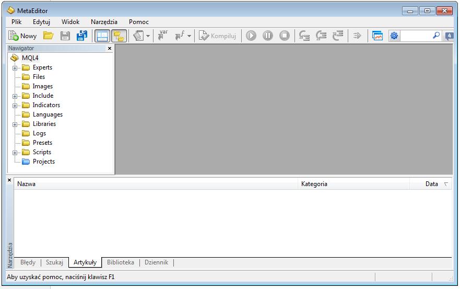This screenshot has height=289, width=460.
Task: Click the Step Over debug icon
Action: [x=321, y=36]
